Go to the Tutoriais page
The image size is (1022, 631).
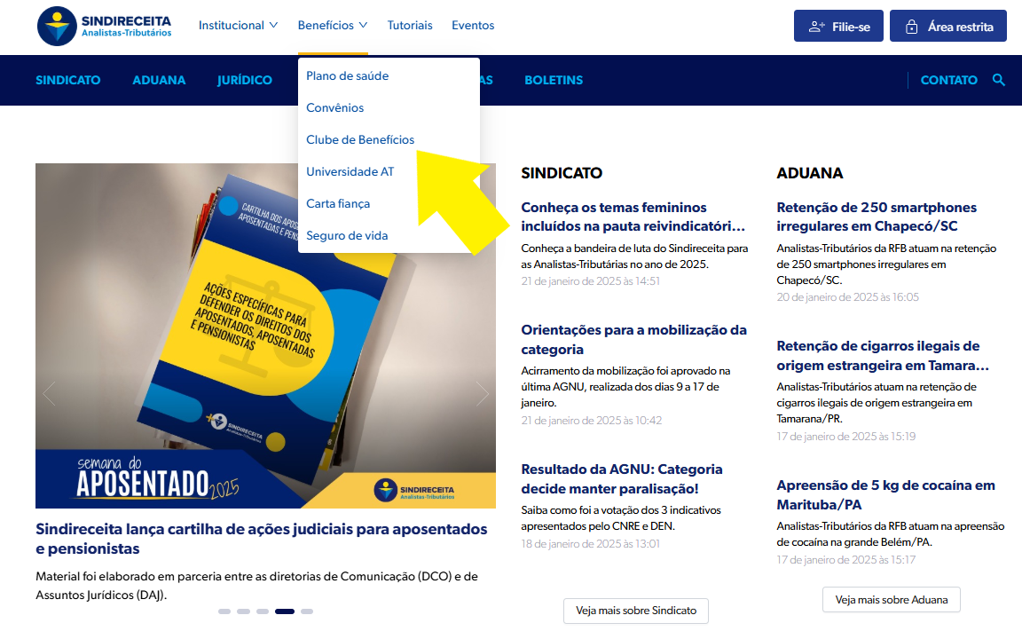tap(410, 26)
